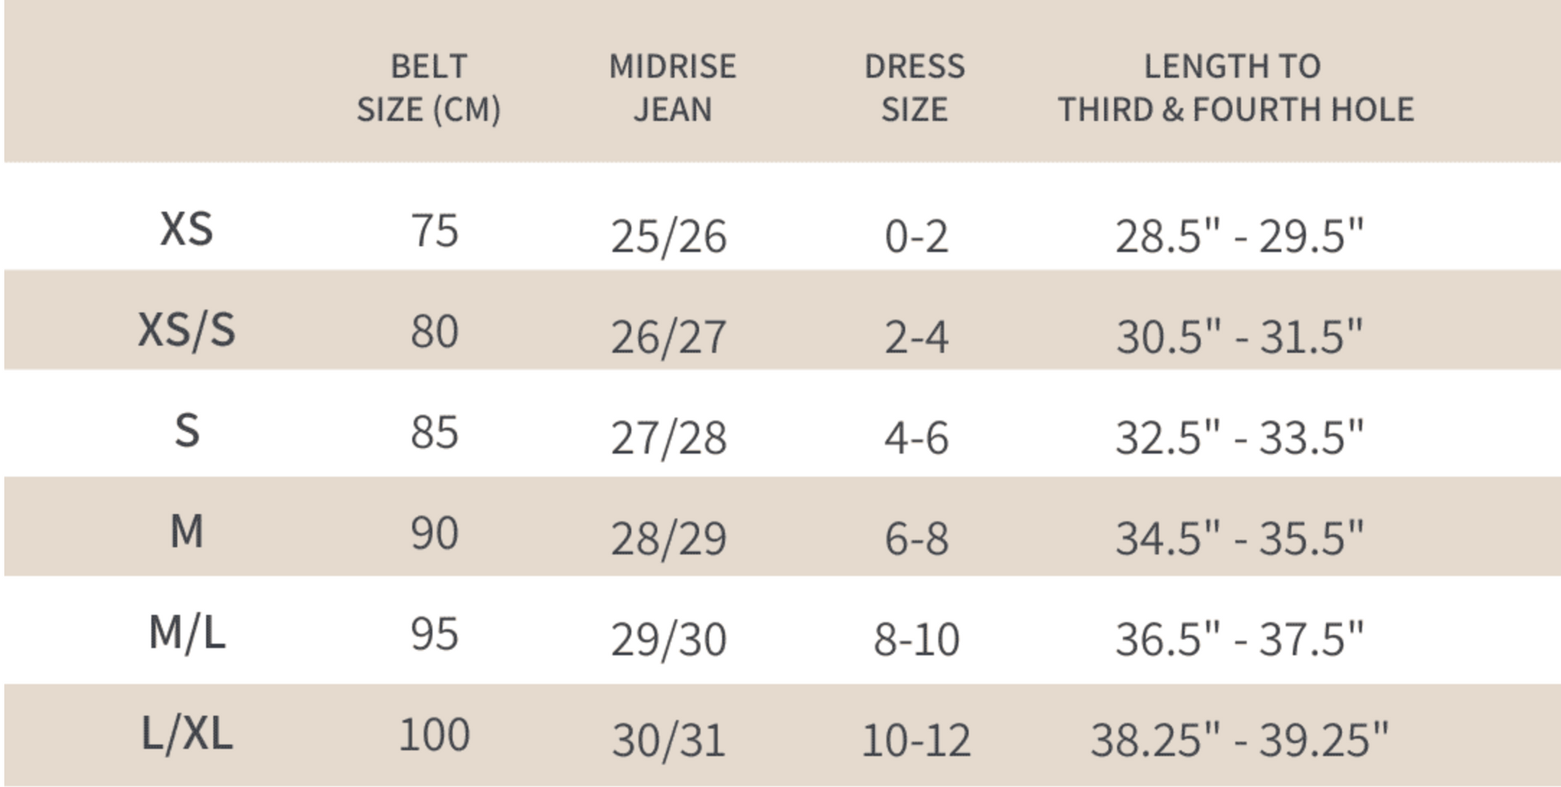Viewport: 1561px width, 787px height.
Task: Select belt size value 100
Action: (434, 734)
